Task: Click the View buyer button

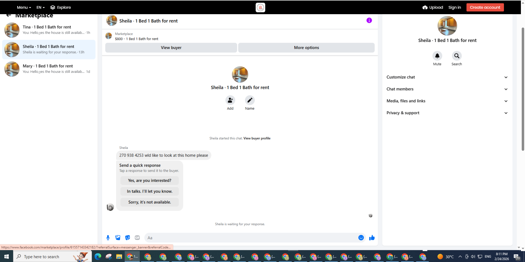Action: [x=171, y=48]
